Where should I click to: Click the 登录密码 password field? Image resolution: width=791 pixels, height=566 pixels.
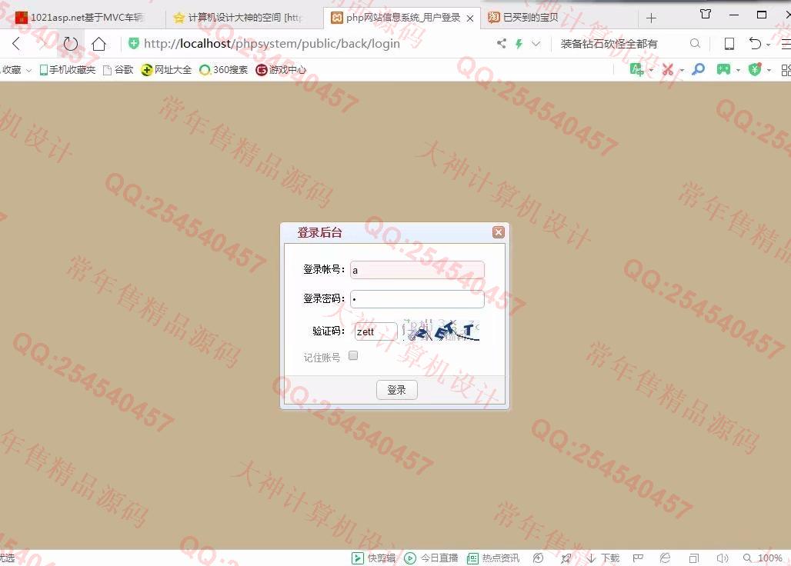417,299
